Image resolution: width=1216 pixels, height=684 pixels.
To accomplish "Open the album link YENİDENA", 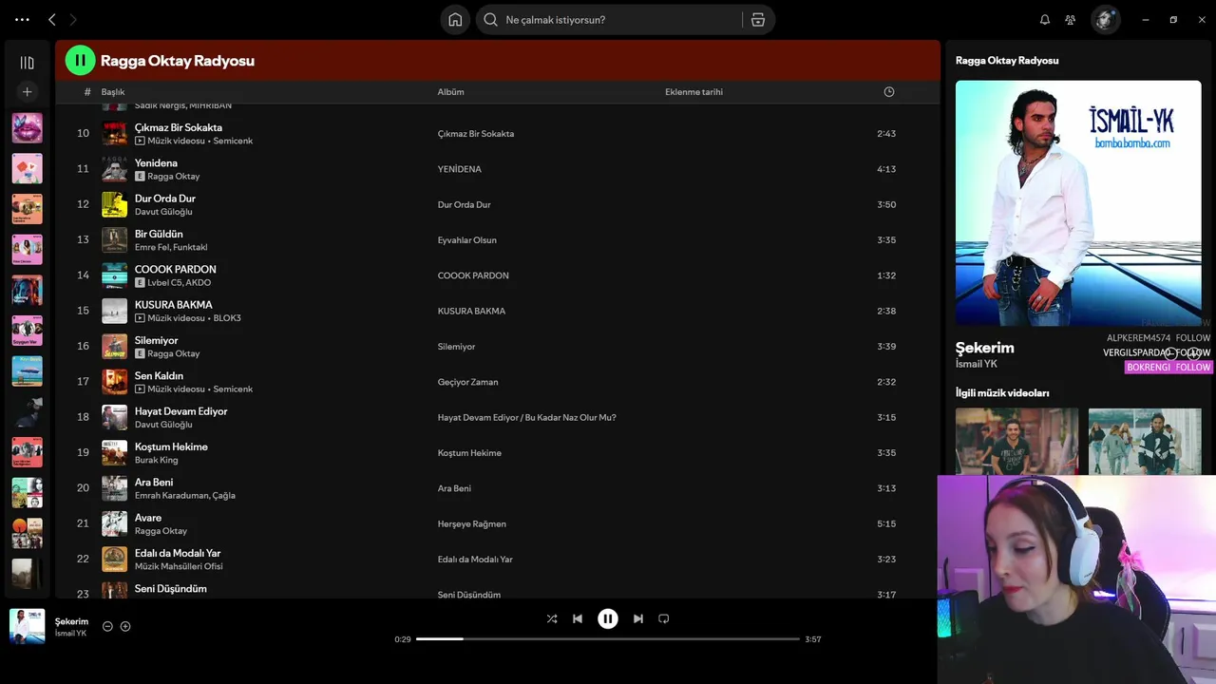I will pos(459,169).
